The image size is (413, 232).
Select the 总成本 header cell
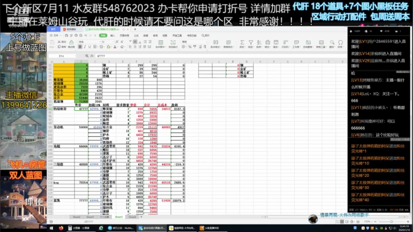[163, 105]
